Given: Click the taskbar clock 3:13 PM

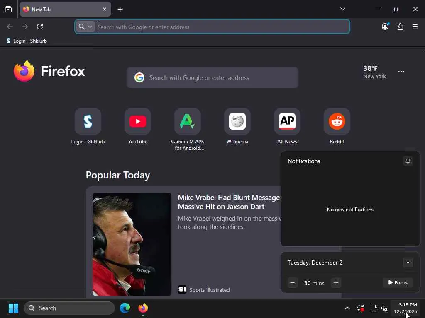Looking at the screenshot, I should [405, 308].
